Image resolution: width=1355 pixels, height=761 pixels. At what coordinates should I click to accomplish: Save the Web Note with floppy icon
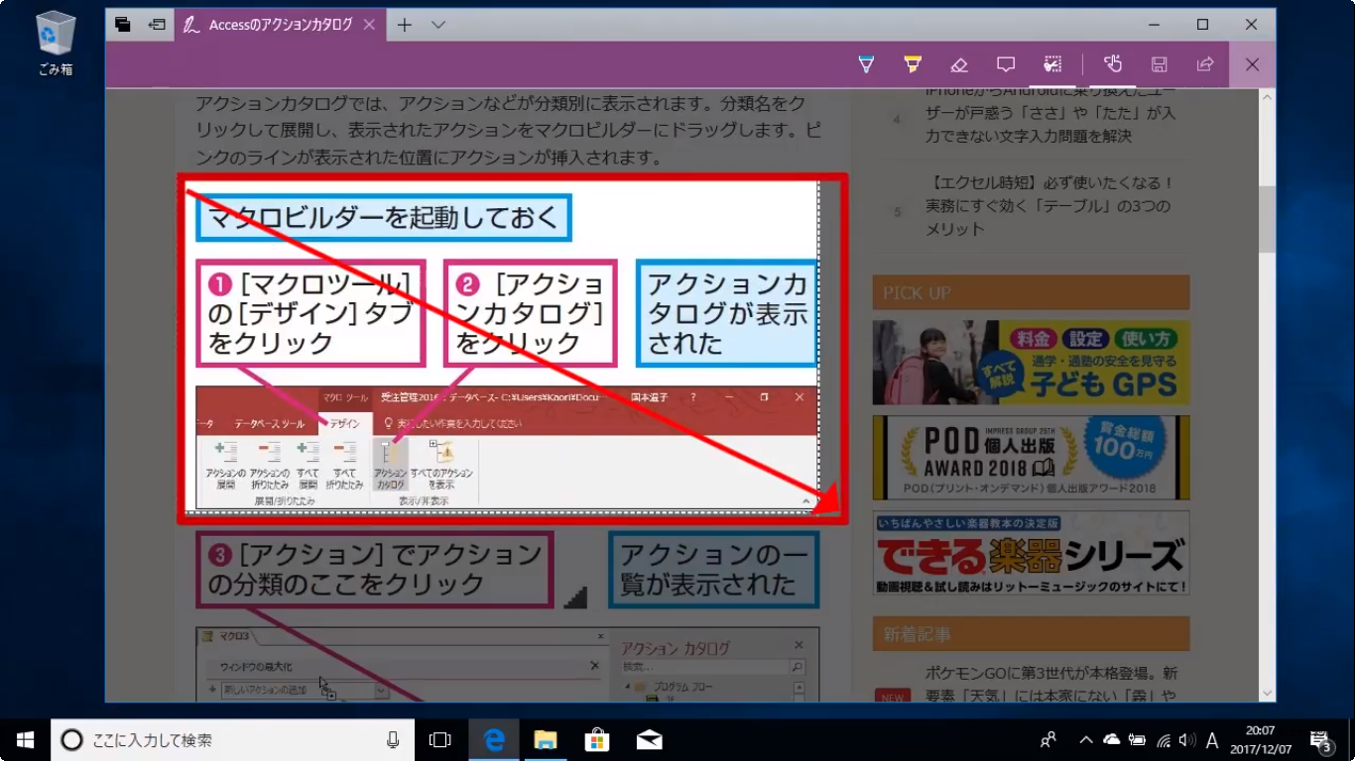pos(1159,64)
